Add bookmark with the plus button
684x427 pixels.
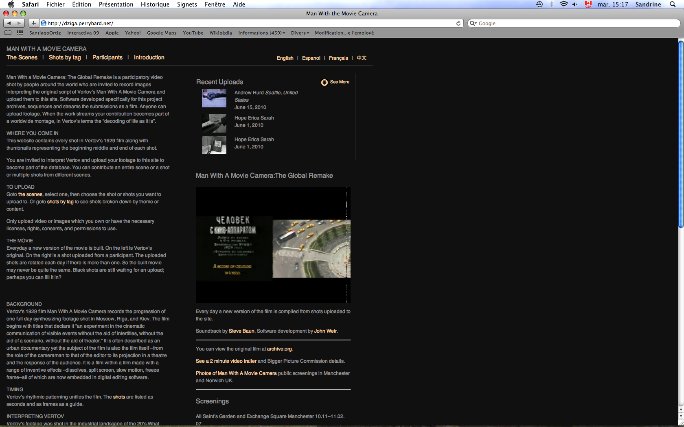pos(34,23)
